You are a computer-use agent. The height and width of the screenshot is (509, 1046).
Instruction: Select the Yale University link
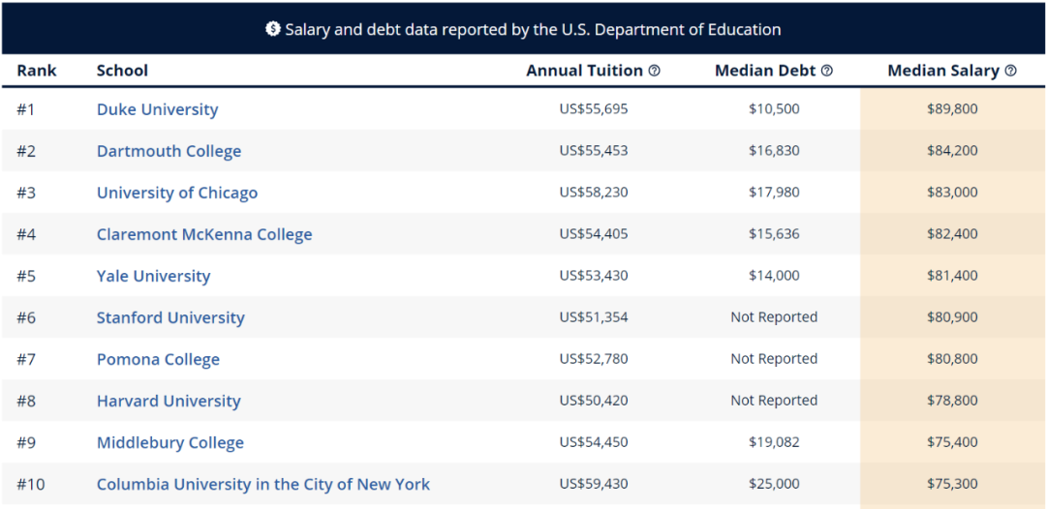point(153,276)
